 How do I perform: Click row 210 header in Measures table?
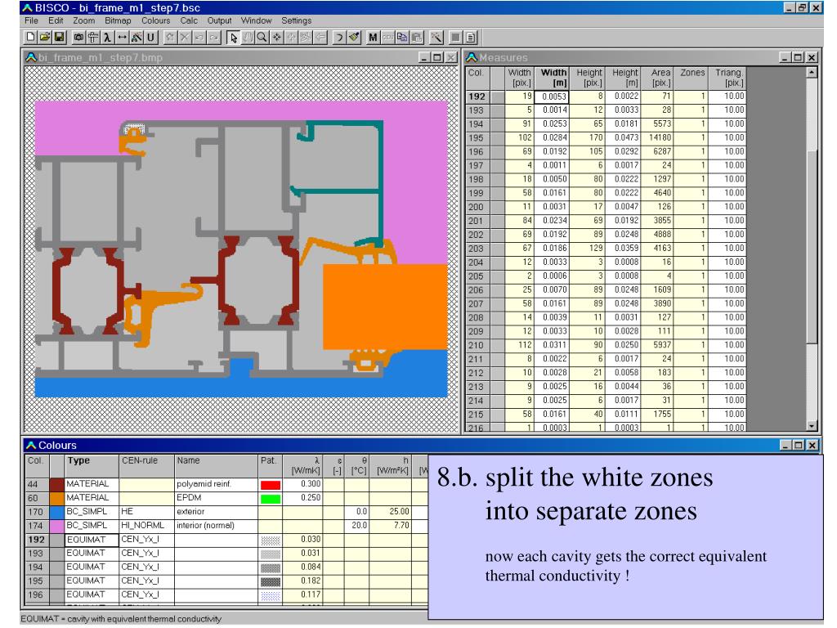[x=477, y=346]
